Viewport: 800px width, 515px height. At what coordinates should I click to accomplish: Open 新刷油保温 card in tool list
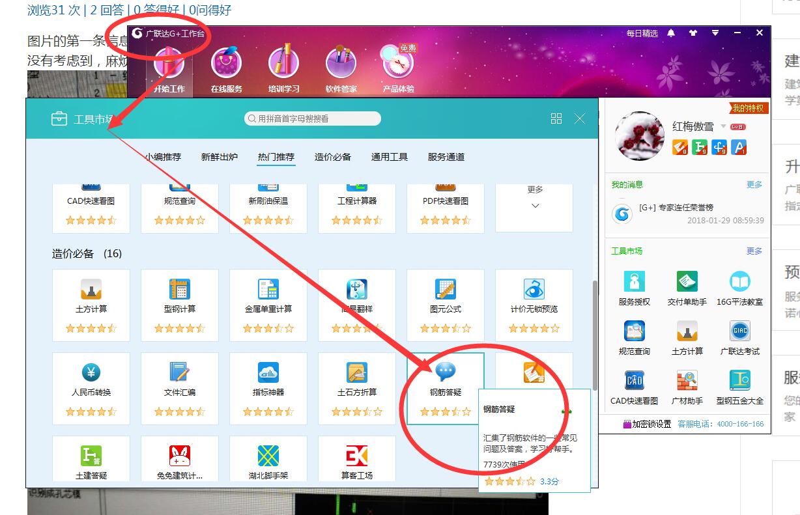coord(268,208)
